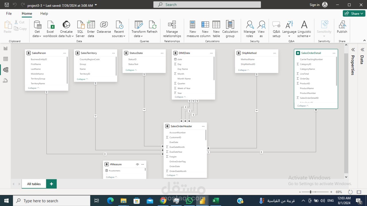Click zoom out minus button

coord(300,192)
